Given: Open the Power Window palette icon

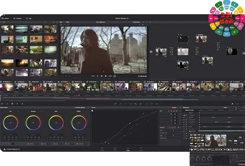Looking at the screenshot, I should click(x=125, y=104).
